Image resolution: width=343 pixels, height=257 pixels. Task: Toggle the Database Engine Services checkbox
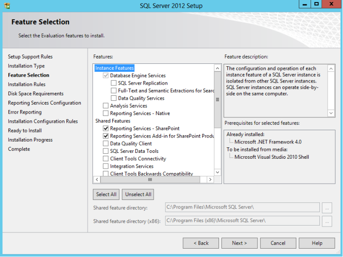coord(106,76)
